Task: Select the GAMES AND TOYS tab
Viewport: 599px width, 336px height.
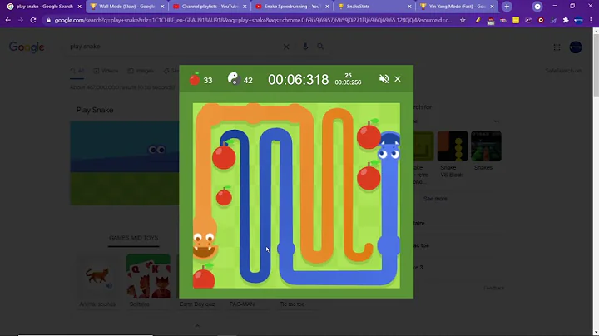Action: [x=133, y=238]
